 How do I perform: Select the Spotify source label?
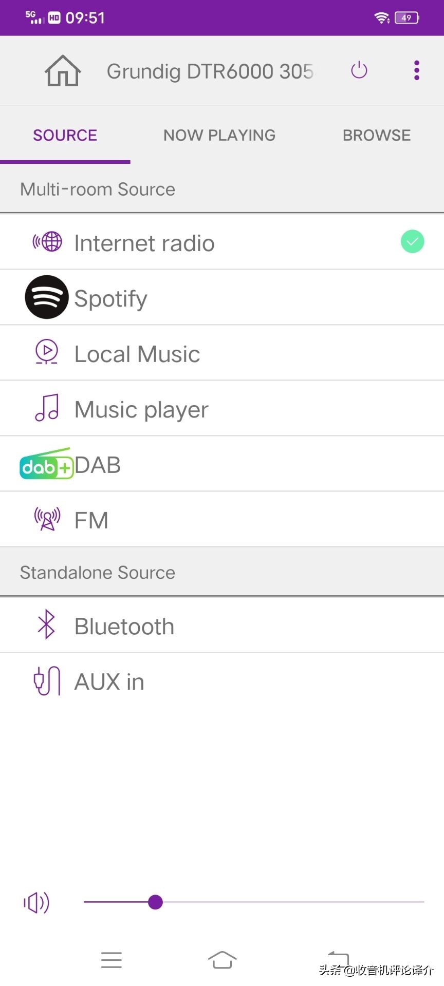point(111,298)
